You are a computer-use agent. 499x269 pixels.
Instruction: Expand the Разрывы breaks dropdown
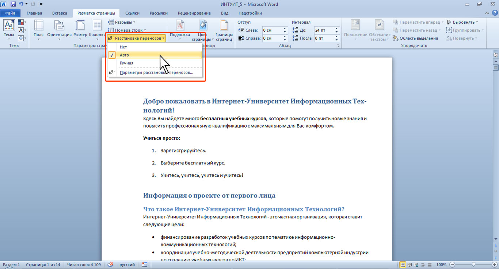point(122,22)
